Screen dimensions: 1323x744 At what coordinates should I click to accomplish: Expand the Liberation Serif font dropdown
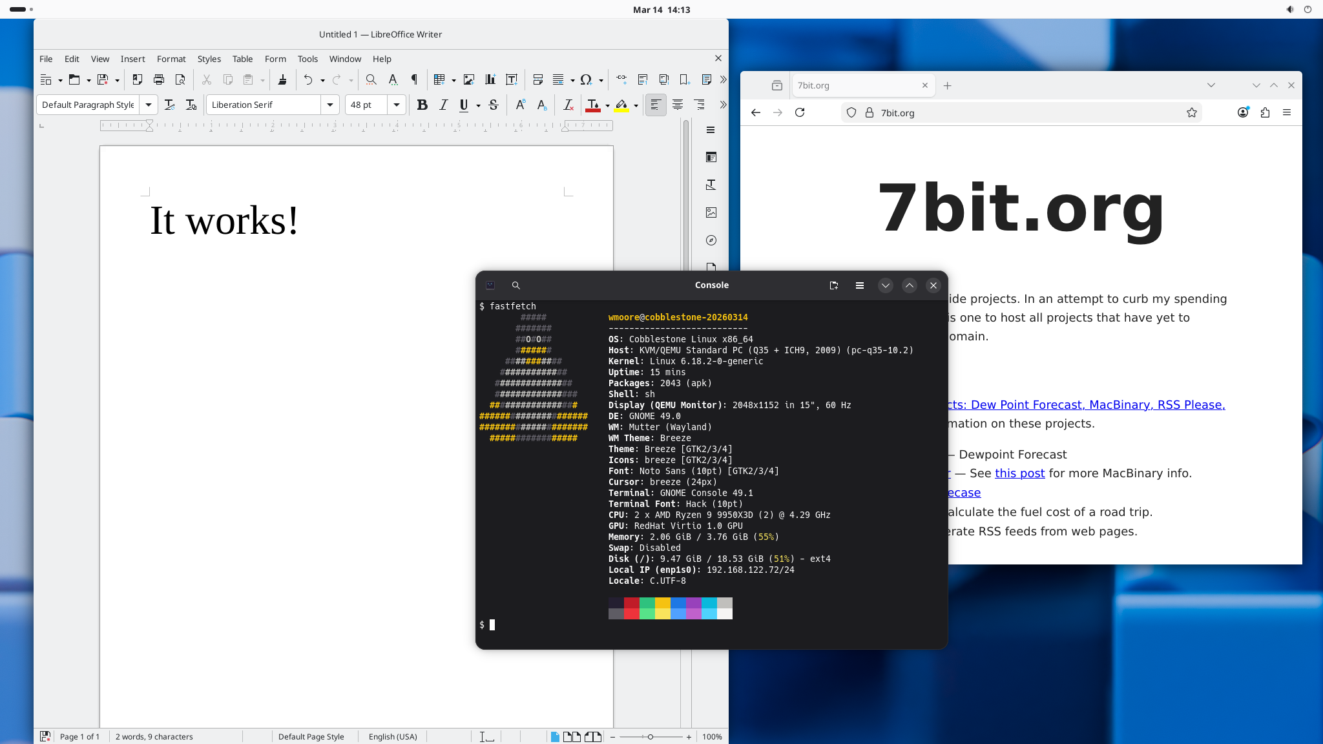(330, 105)
